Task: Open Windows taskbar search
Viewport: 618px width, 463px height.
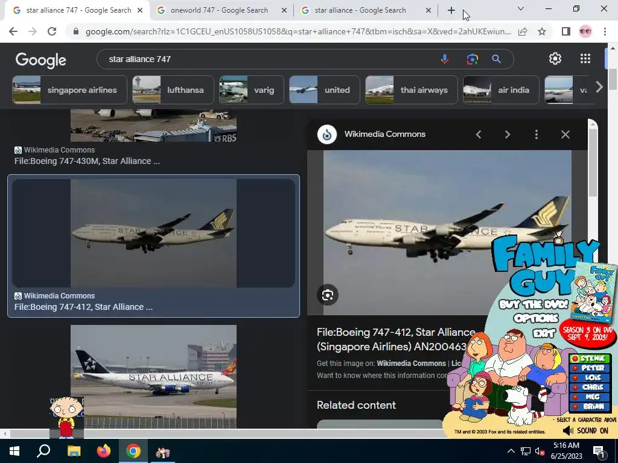Action: (43, 451)
